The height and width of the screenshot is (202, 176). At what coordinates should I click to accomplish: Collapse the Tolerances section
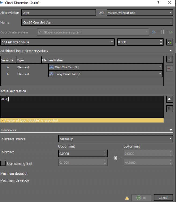(x=171, y=130)
